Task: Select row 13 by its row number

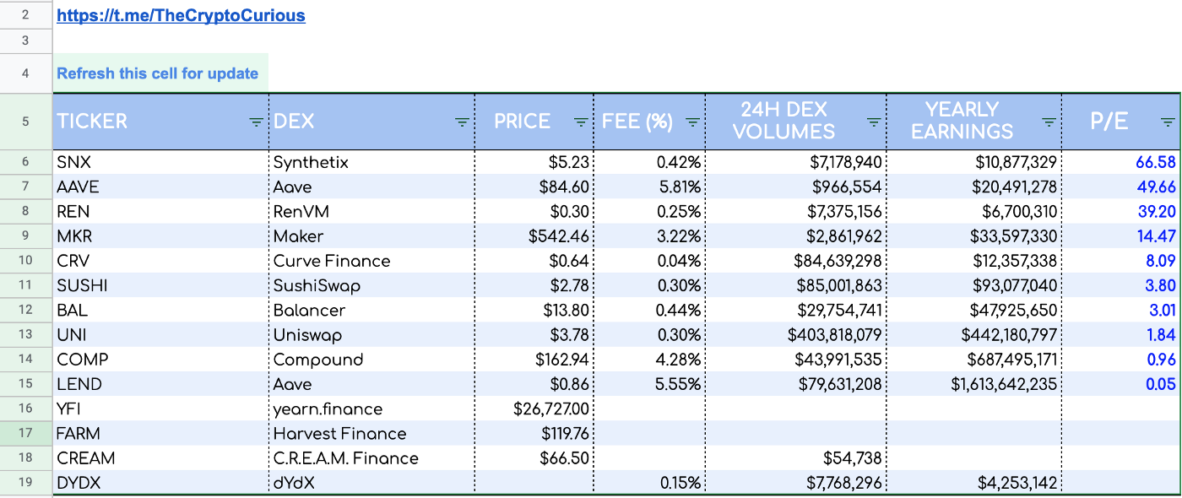Action: tap(25, 335)
